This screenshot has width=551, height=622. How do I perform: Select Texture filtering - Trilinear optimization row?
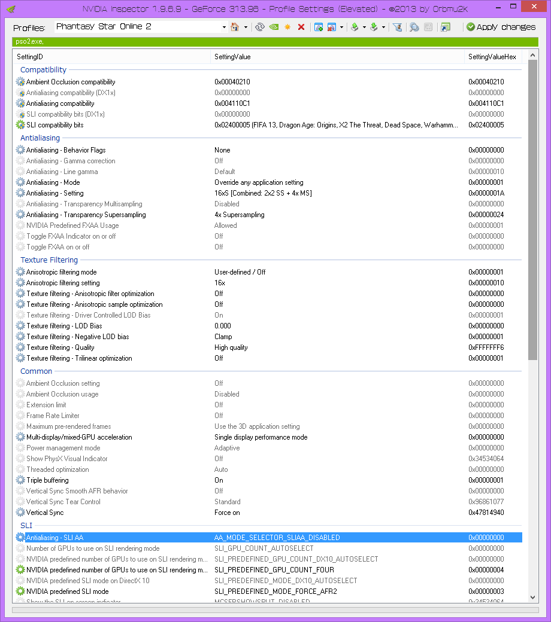click(268, 358)
